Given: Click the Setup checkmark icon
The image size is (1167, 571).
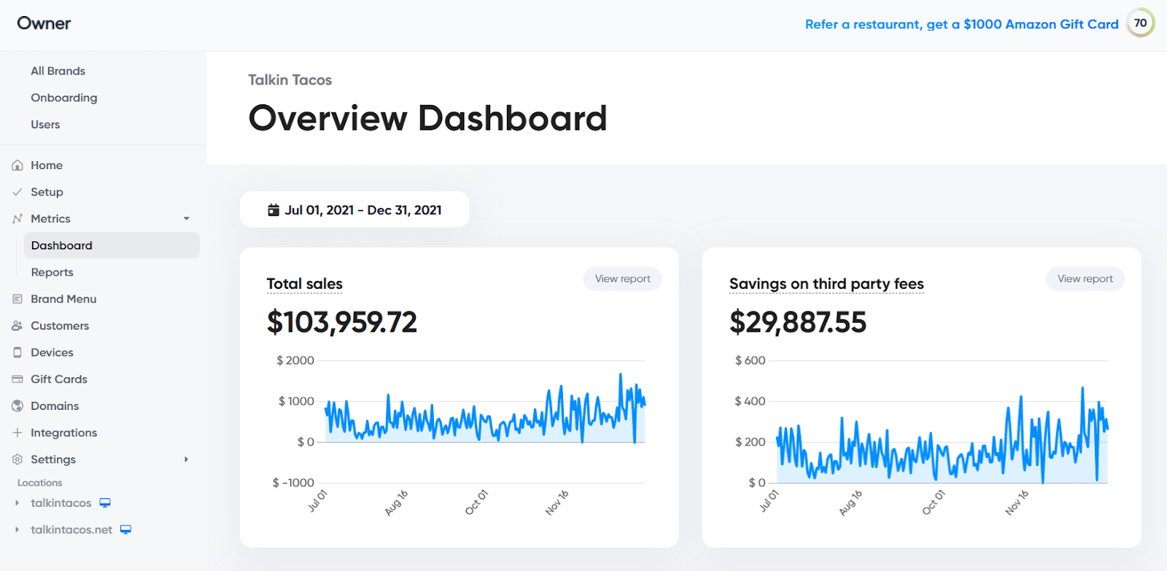Looking at the screenshot, I should 18,192.
